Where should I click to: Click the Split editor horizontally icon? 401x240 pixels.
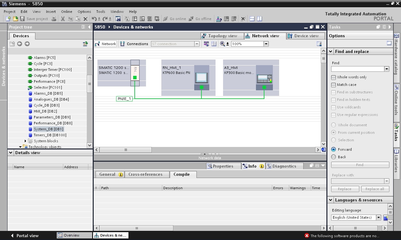(252, 19)
